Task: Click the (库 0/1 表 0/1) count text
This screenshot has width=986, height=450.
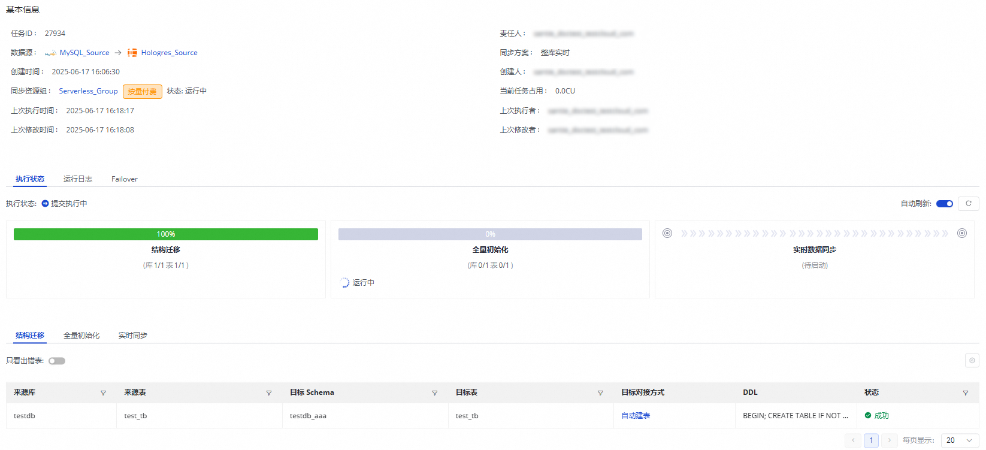Action: point(490,265)
